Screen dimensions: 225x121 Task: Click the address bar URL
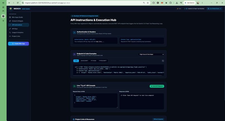(47, 3)
